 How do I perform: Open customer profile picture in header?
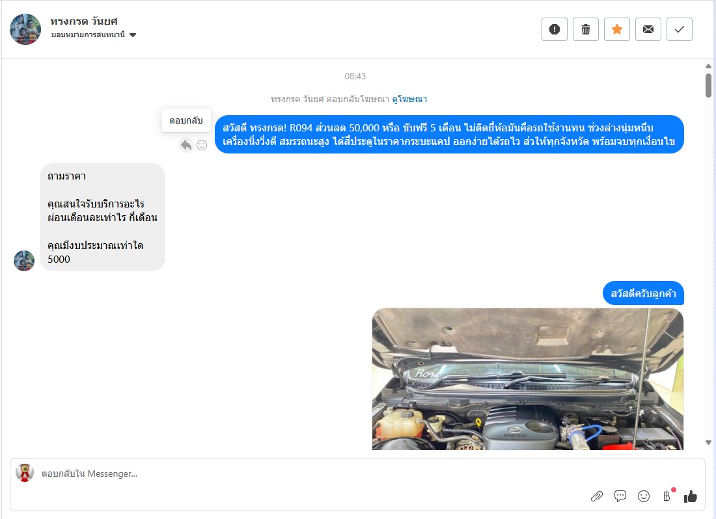tap(25, 29)
